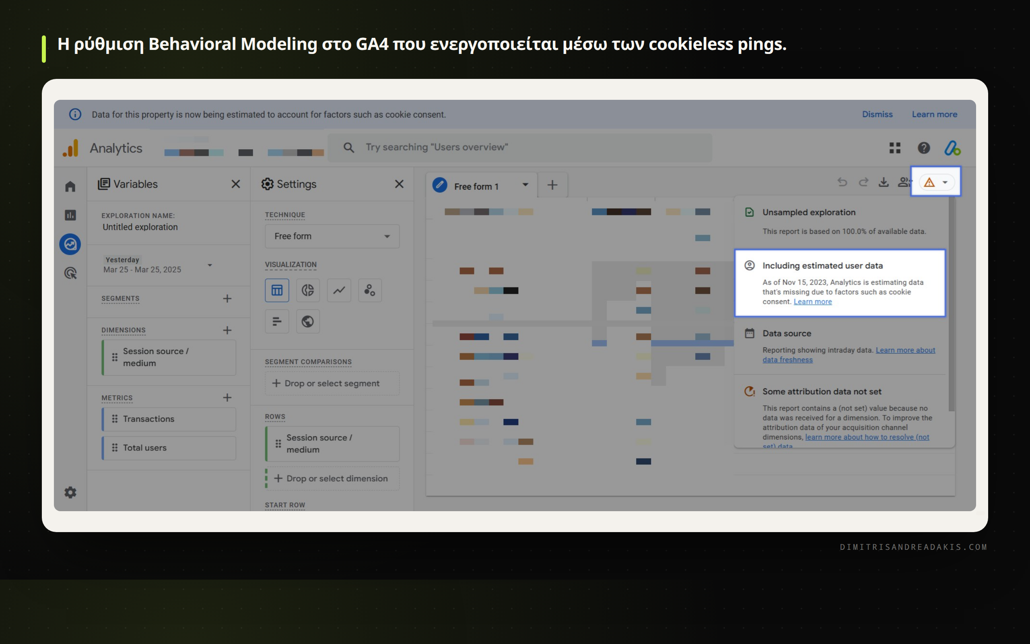
Task: Download the exploration data
Action: (x=884, y=182)
